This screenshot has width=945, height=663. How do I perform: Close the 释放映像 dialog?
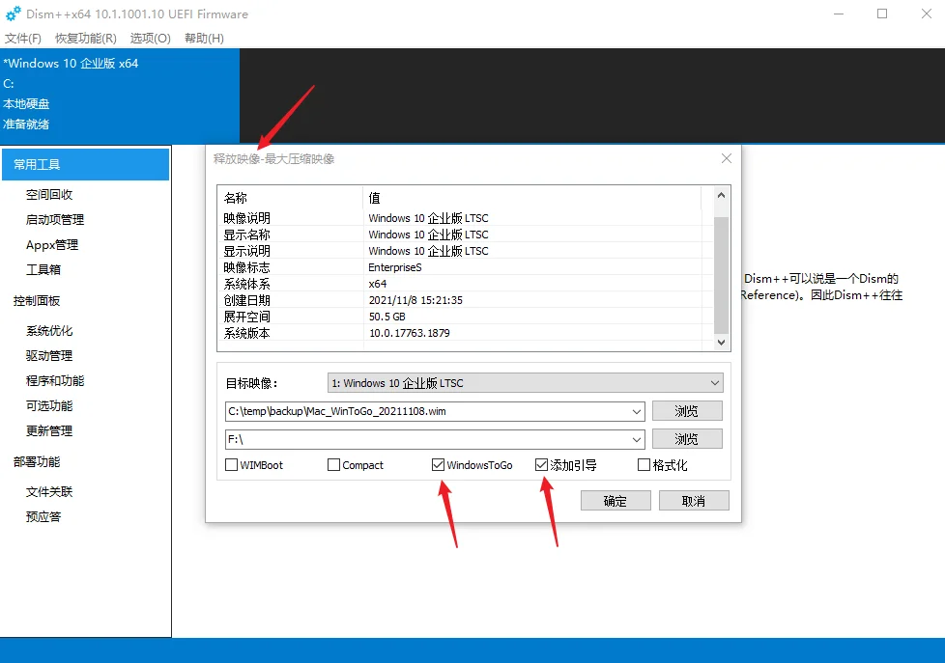pos(727,158)
